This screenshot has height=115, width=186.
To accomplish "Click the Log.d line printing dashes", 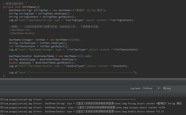I will click(x=73, y=72).
